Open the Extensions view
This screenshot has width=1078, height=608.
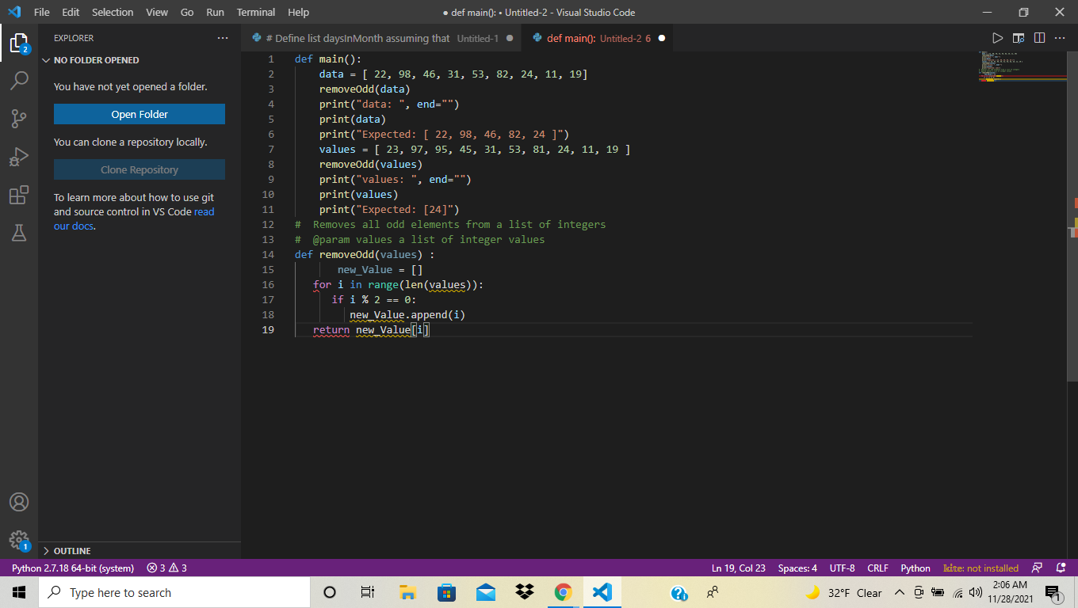19,195
